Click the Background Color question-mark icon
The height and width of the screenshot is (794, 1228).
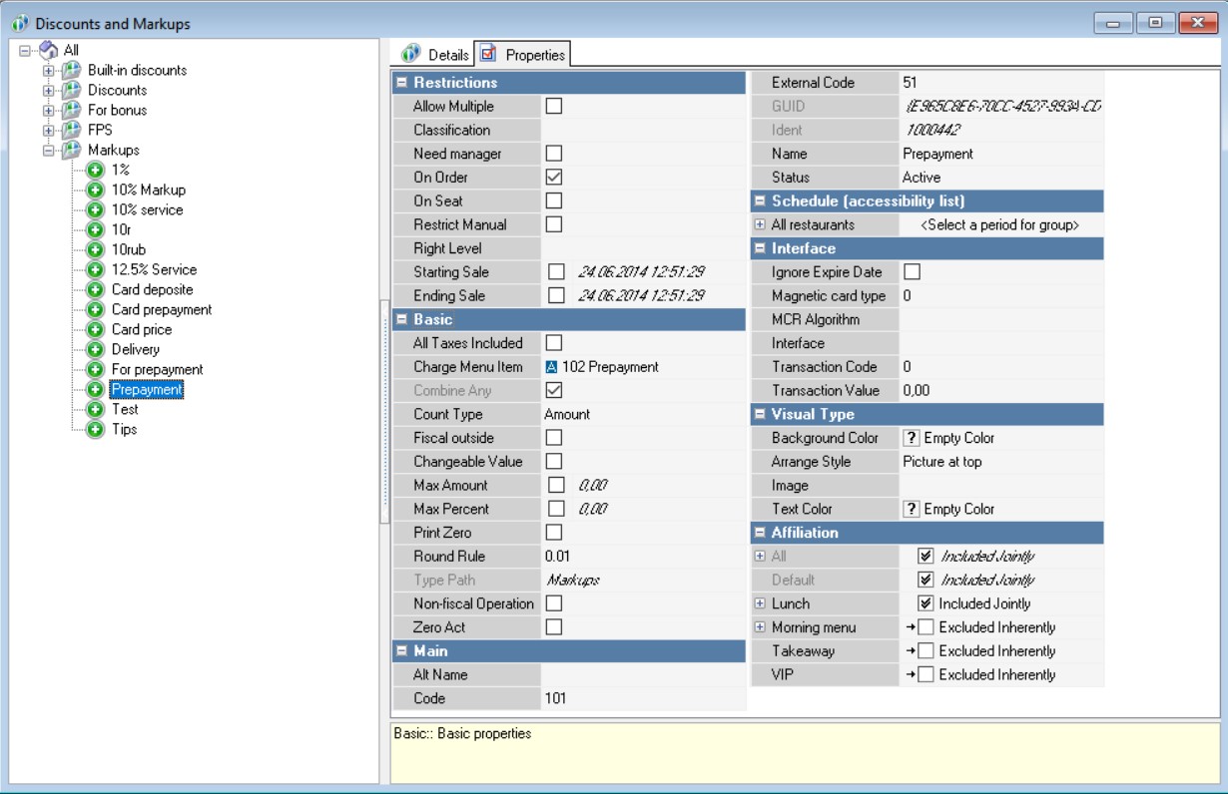tap(911, 438)
